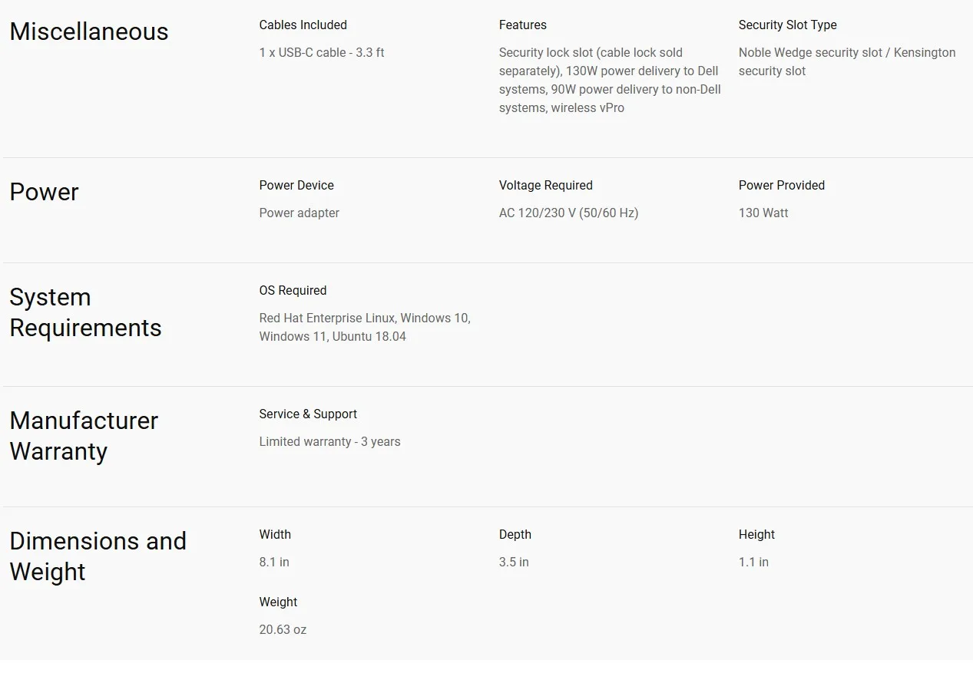Click the 130 Watt power provided value
The width and height of the screenshot is (973, 683).
pos(763,213)
